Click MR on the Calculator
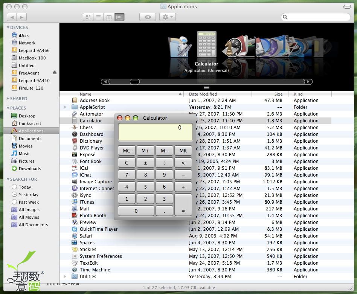357x294 pixels. (183, 151)
